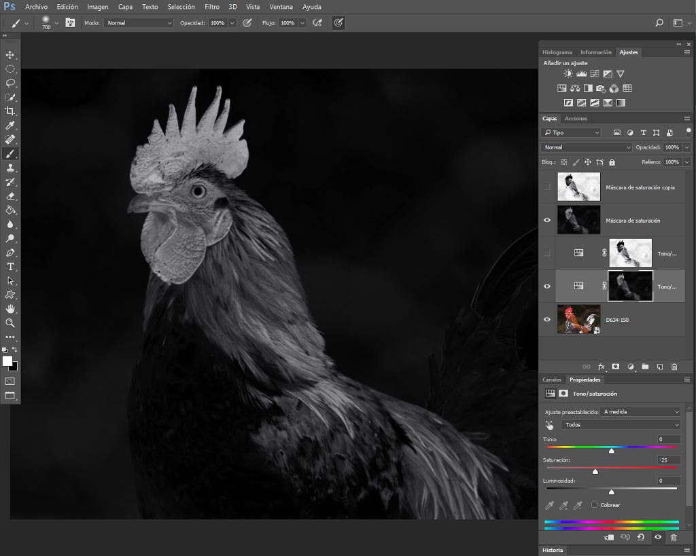Select the Horizontal Type tool
The width and height of the screenshot is (696, 556).
(x=10, y=267)
